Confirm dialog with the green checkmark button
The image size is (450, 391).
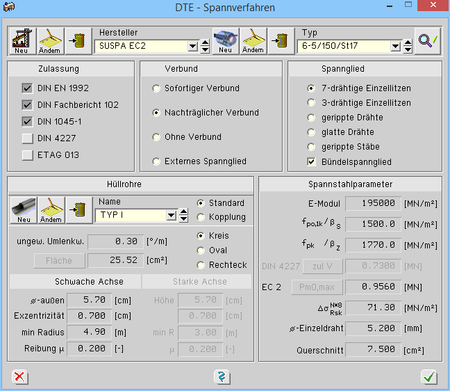coord(428,376)
